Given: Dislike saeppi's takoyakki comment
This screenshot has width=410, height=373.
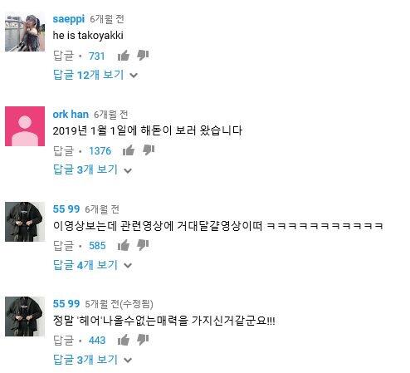Looking at the screenshot, I should 143,56.
